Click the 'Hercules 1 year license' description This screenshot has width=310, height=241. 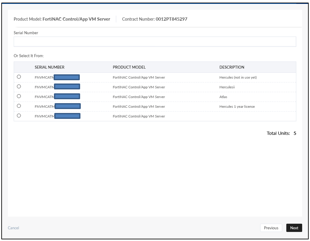pyautogui.click(x=237, y=106)
